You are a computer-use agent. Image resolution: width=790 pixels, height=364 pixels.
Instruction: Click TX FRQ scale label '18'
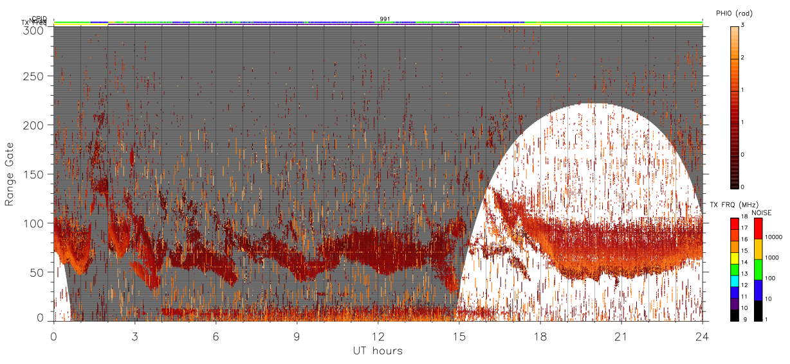[x=744, y=218]
